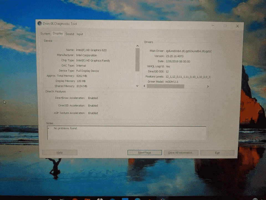The width and height of the screenshot is (266, 200).
Task: Select the text 'Intel(R) HD Graphics 620'
Action: (91, 50)
